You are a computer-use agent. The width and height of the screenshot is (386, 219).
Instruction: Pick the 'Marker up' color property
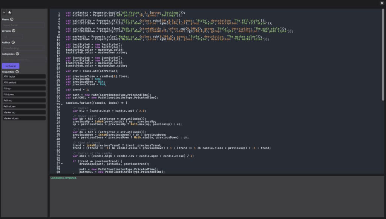coord(24,112)
